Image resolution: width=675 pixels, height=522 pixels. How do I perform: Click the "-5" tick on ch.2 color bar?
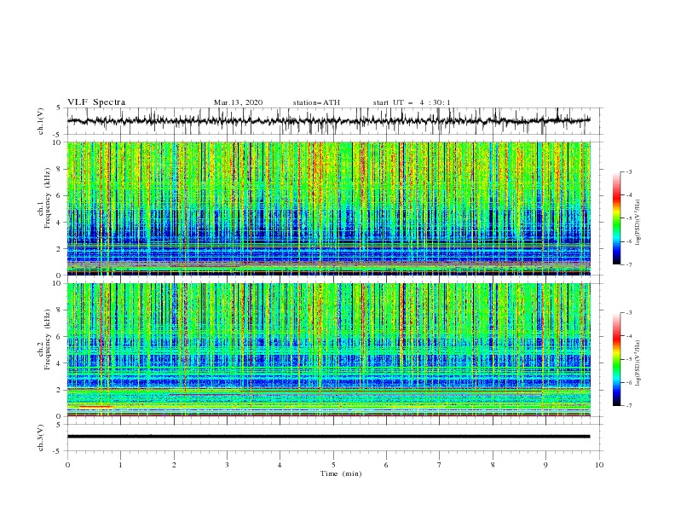tap(628, 359)
